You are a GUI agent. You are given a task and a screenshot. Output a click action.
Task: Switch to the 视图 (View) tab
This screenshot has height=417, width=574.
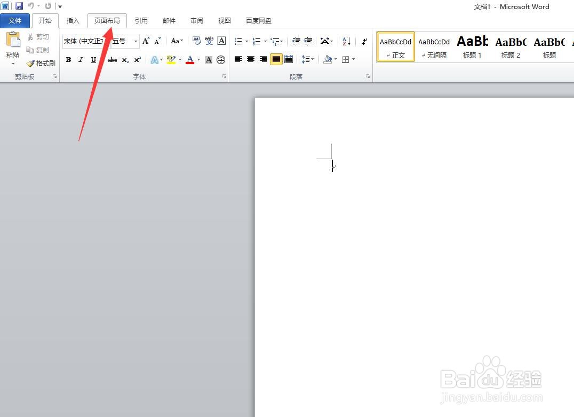point(224,20)
